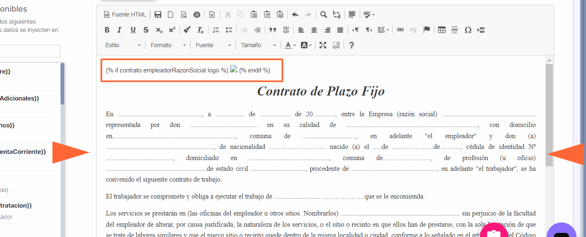This screenshot has height=237, width=586.
Task: Select the Copy Formatting brush
Action: [187, 30]
